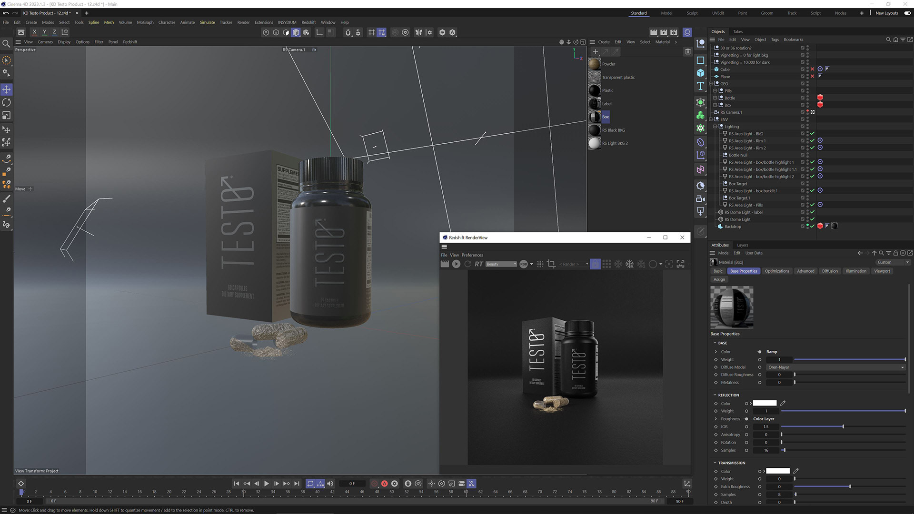
Task: Open the Illumination tab of the material
Action: (x=856, y=271)
